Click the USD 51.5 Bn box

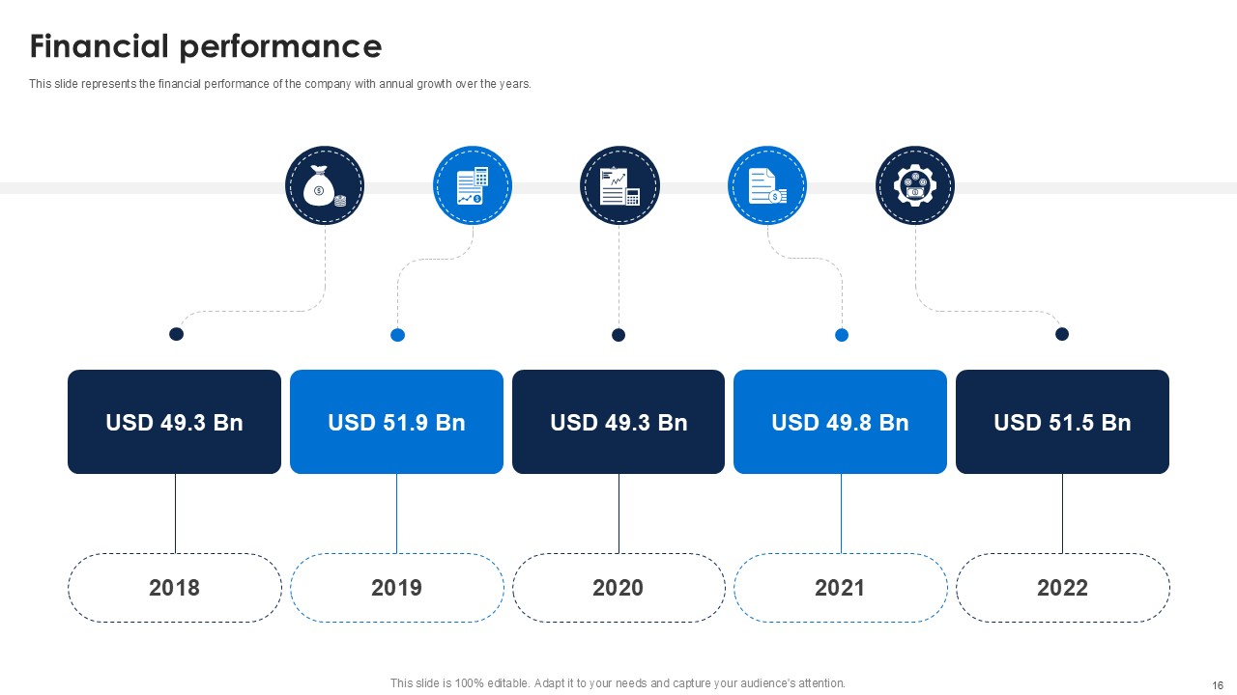tap(1062, 422)
